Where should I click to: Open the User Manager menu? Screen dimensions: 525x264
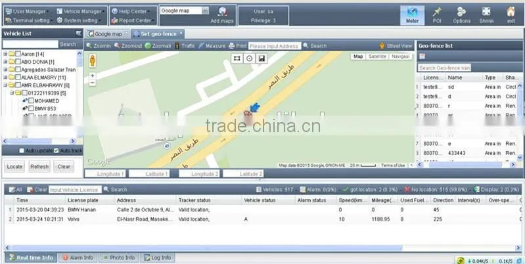[27, 11]
